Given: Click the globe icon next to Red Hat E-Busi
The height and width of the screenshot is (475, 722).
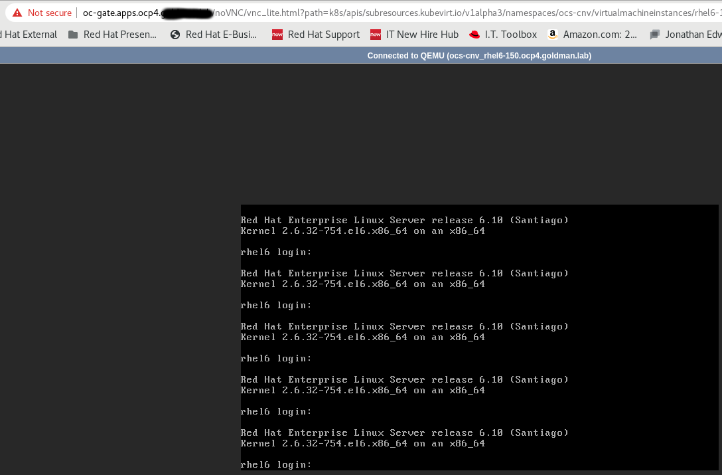Looking at the screenshot, I should point(175,34).
